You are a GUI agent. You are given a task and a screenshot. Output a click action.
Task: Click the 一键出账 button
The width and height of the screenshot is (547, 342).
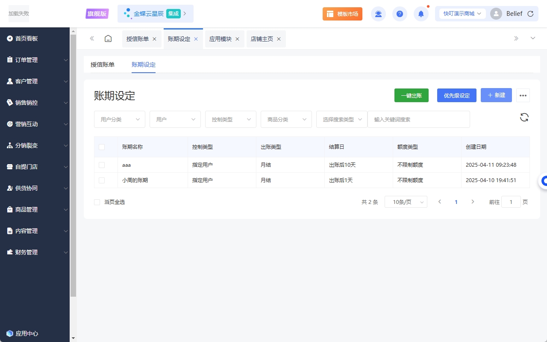412,95
